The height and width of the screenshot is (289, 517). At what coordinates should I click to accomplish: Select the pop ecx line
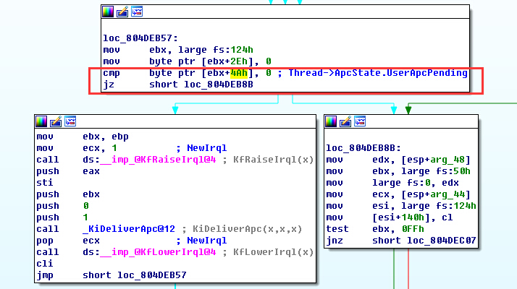tap(68, 241)
